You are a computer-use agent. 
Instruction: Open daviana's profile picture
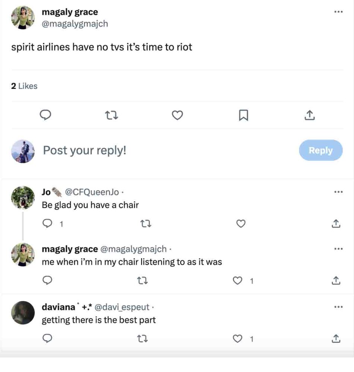pos(23,312)
